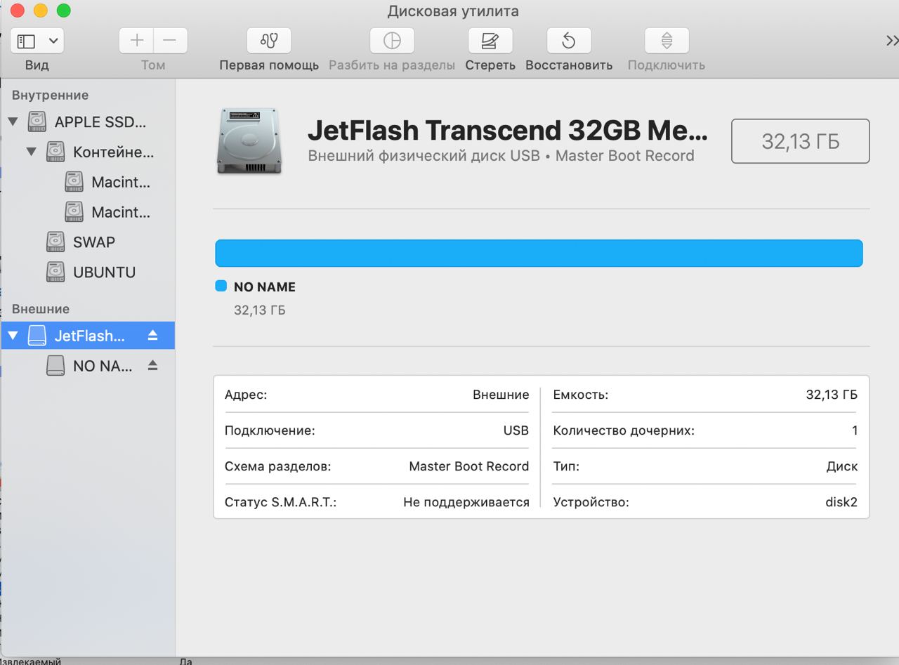Click the Стереть label
Viewport: 899px width, 665px height.
(x=490, y=65)
